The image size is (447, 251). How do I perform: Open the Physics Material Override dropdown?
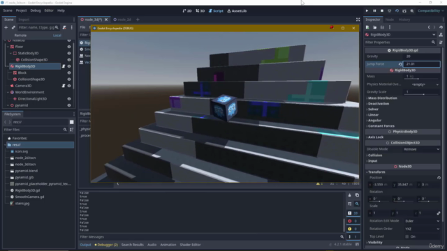click(421, 84)
